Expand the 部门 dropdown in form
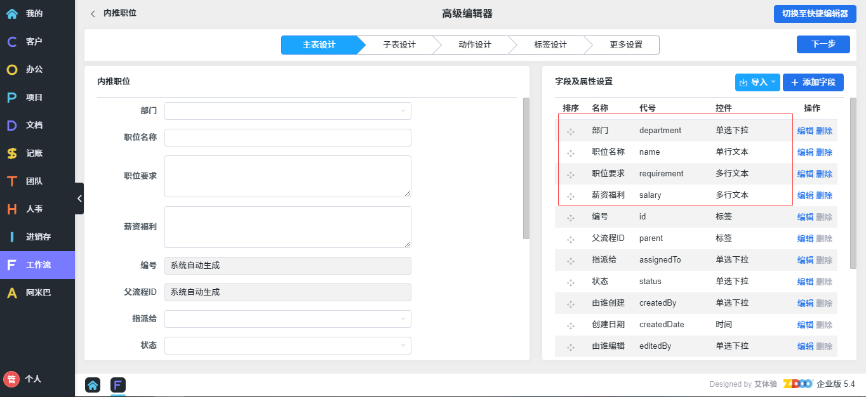Viewport: 866px width, 397px height. tap(288, 111)
